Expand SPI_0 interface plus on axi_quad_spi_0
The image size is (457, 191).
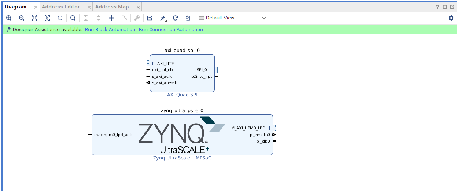[211, 70]
